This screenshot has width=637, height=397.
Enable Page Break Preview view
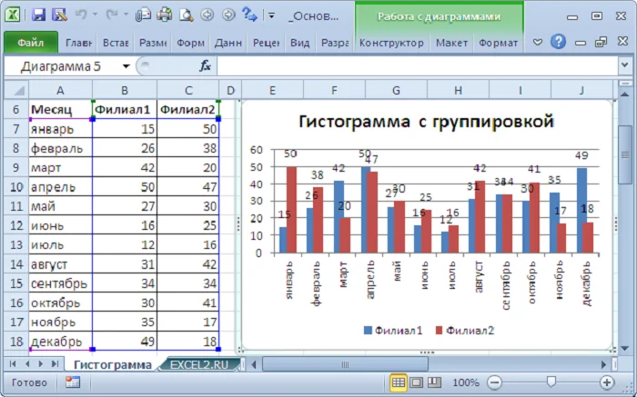[x=434, y=382]
